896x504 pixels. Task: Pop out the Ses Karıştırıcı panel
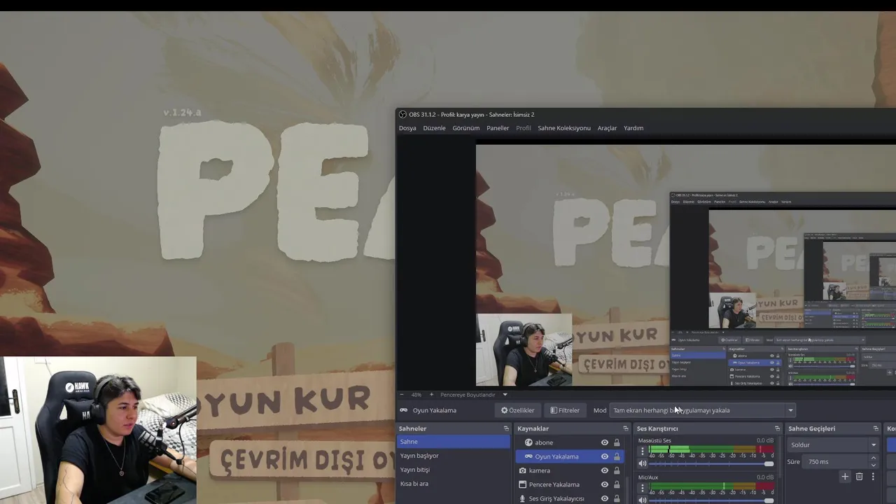pyautogui.click(x=777, y=428)
